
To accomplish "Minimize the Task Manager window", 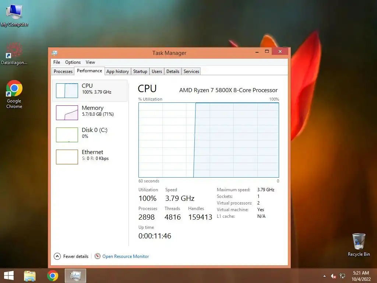I will coord(257,52).
